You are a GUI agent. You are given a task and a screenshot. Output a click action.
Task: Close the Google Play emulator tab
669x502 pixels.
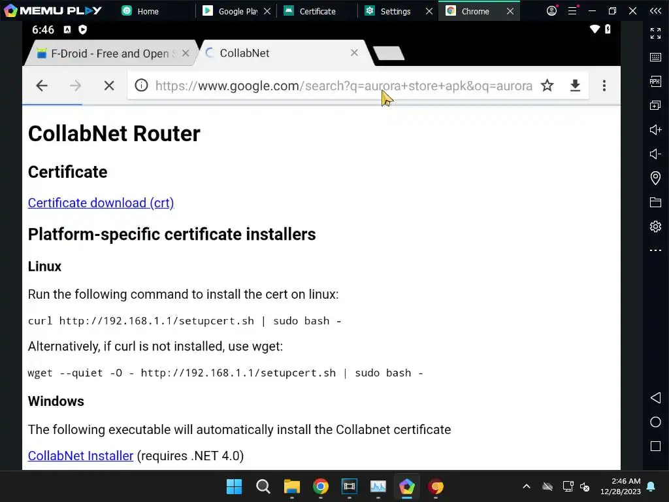[267, 11]
